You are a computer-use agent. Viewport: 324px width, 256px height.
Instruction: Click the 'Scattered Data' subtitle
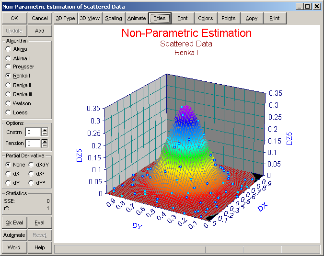(186, 44)
